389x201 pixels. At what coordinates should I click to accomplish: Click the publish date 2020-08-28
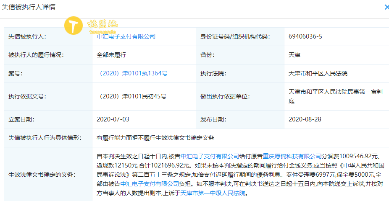coord(305,119)
